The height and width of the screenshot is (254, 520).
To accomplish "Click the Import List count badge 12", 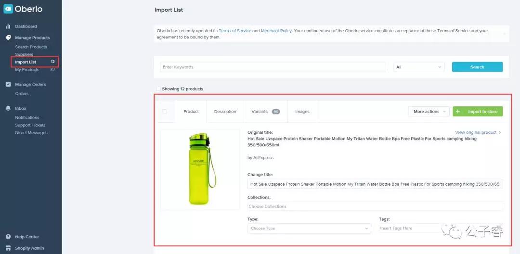I will pos(53,62).
